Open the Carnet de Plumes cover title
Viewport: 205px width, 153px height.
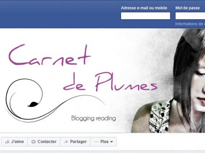83,68
